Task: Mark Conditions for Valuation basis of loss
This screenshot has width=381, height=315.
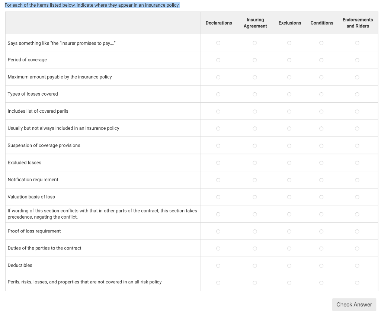Action: point(321,197)
